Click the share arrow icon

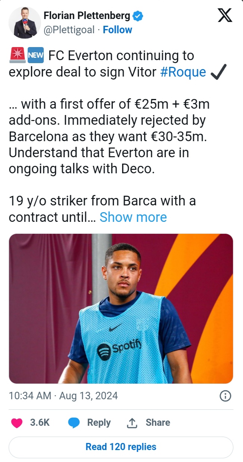pos(132,422)
